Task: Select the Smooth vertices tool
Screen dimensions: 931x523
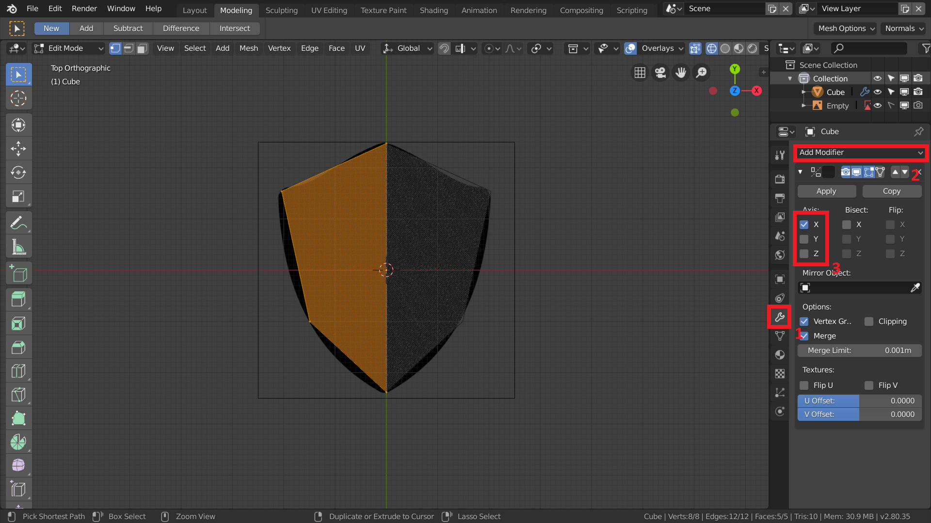Action: [18, 465]
